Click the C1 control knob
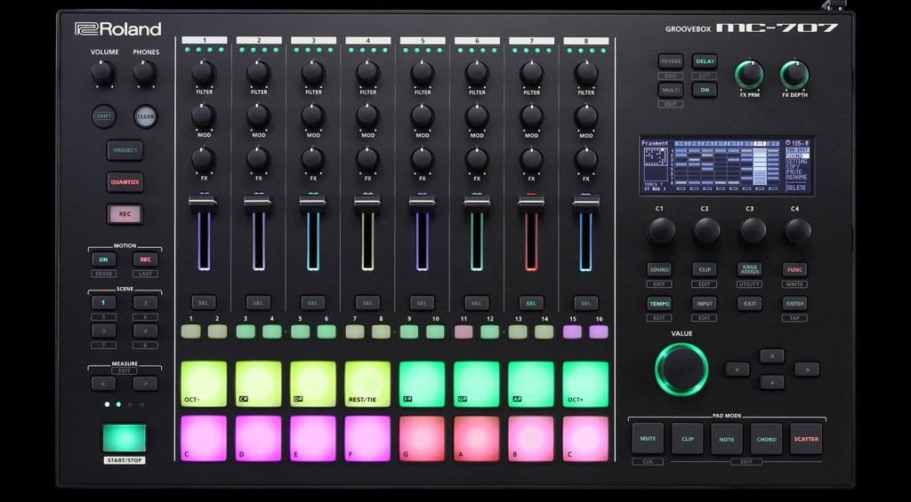The image size is (911, 502). point(662,231)
